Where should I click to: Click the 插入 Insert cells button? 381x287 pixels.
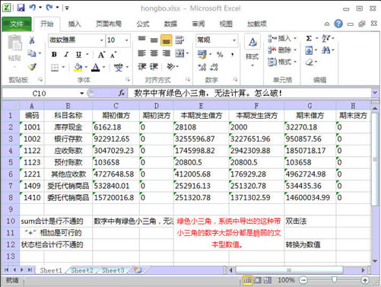point(282,39)
